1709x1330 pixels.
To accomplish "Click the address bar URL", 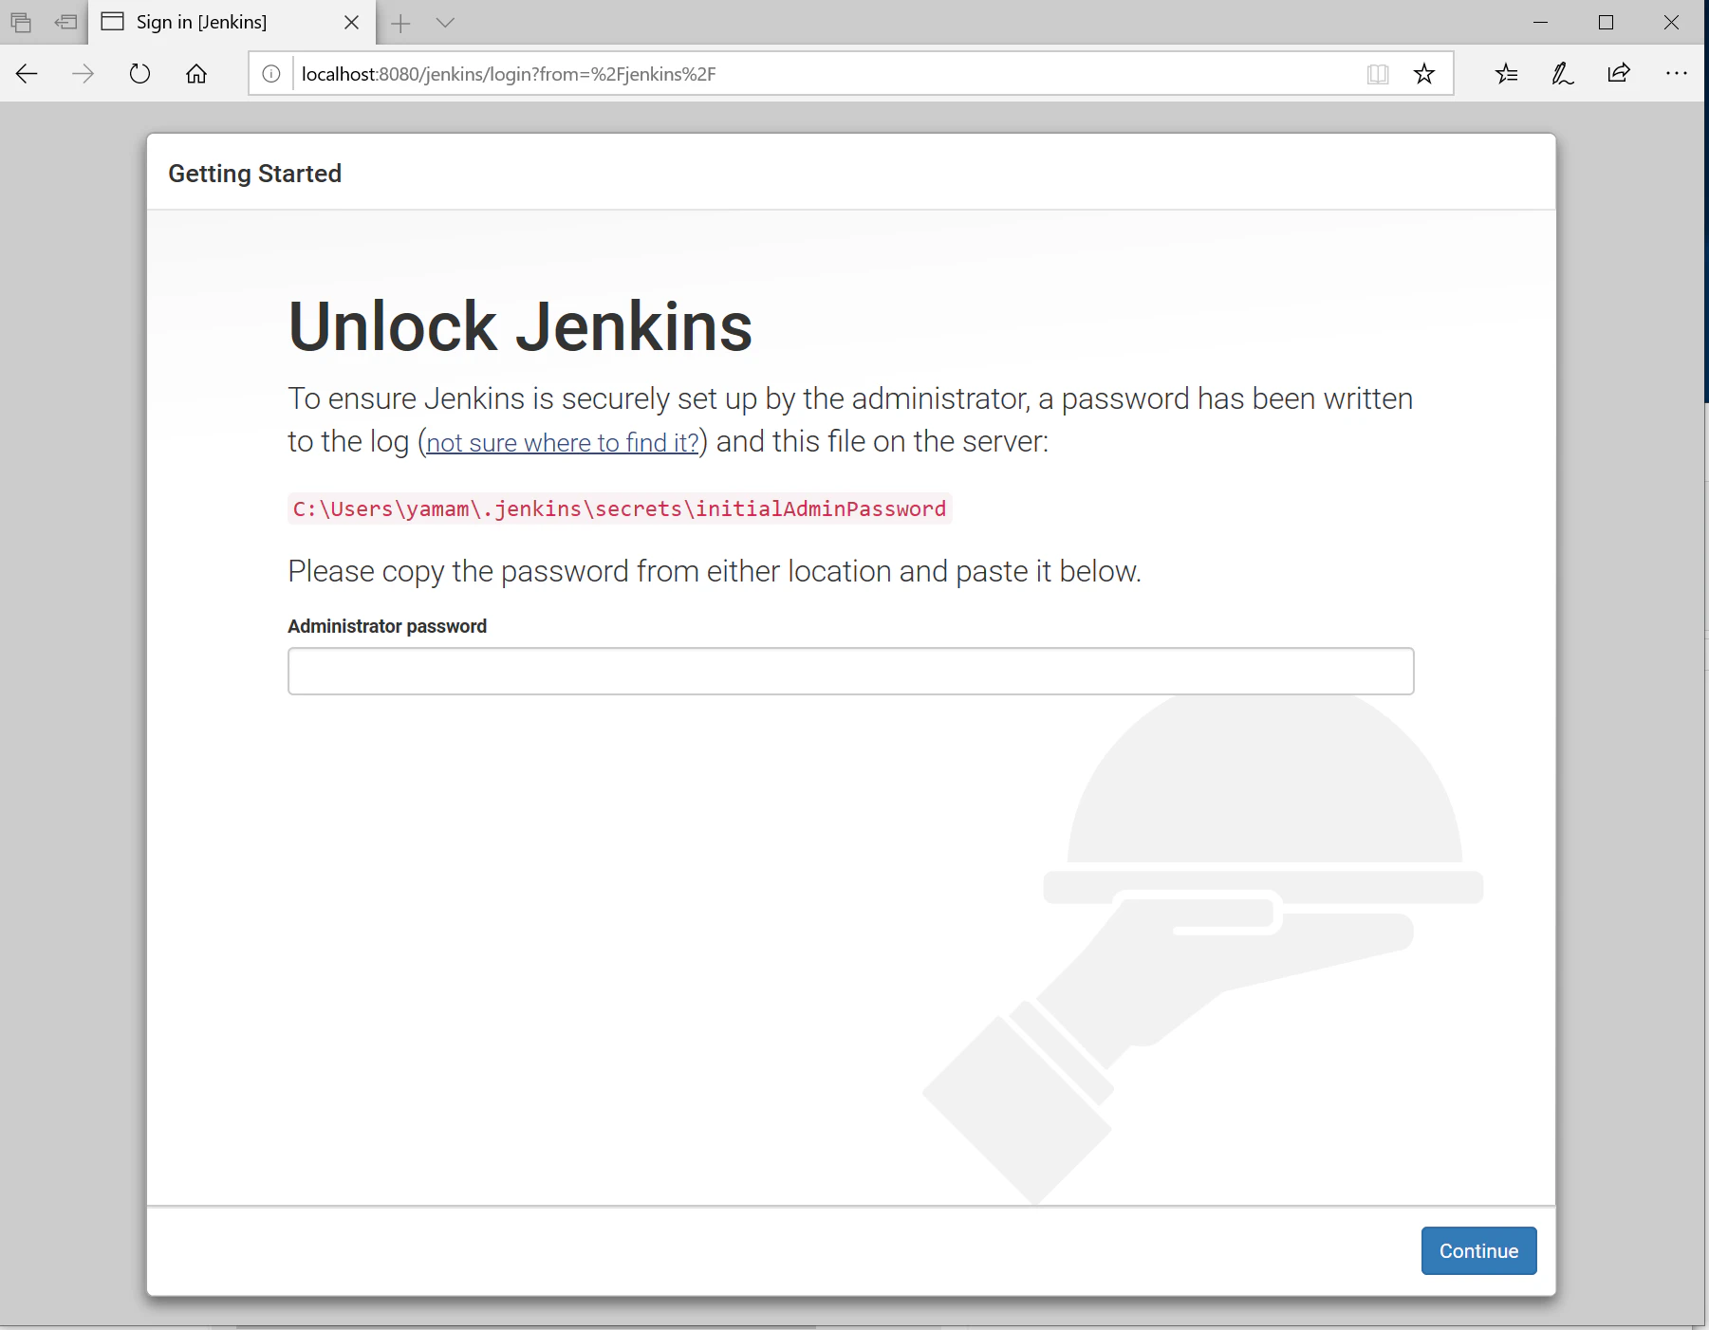I will coord(509,74).
